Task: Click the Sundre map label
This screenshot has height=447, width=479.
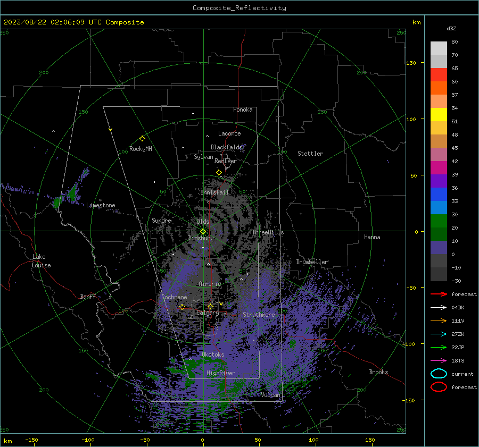Action: 161,220
